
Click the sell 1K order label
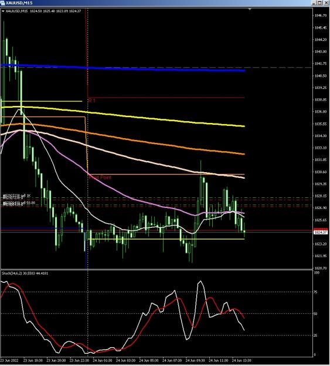point(16,196)
